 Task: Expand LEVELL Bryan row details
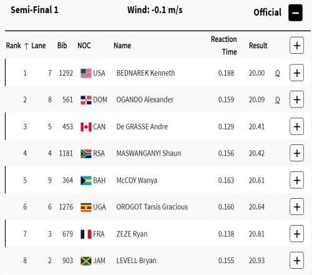point(297,261)
